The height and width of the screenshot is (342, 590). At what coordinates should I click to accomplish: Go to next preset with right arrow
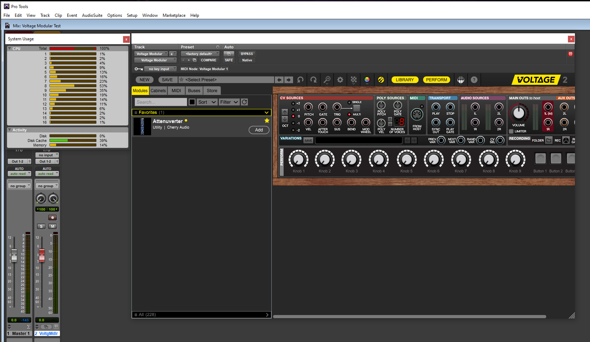click(289, 80)
